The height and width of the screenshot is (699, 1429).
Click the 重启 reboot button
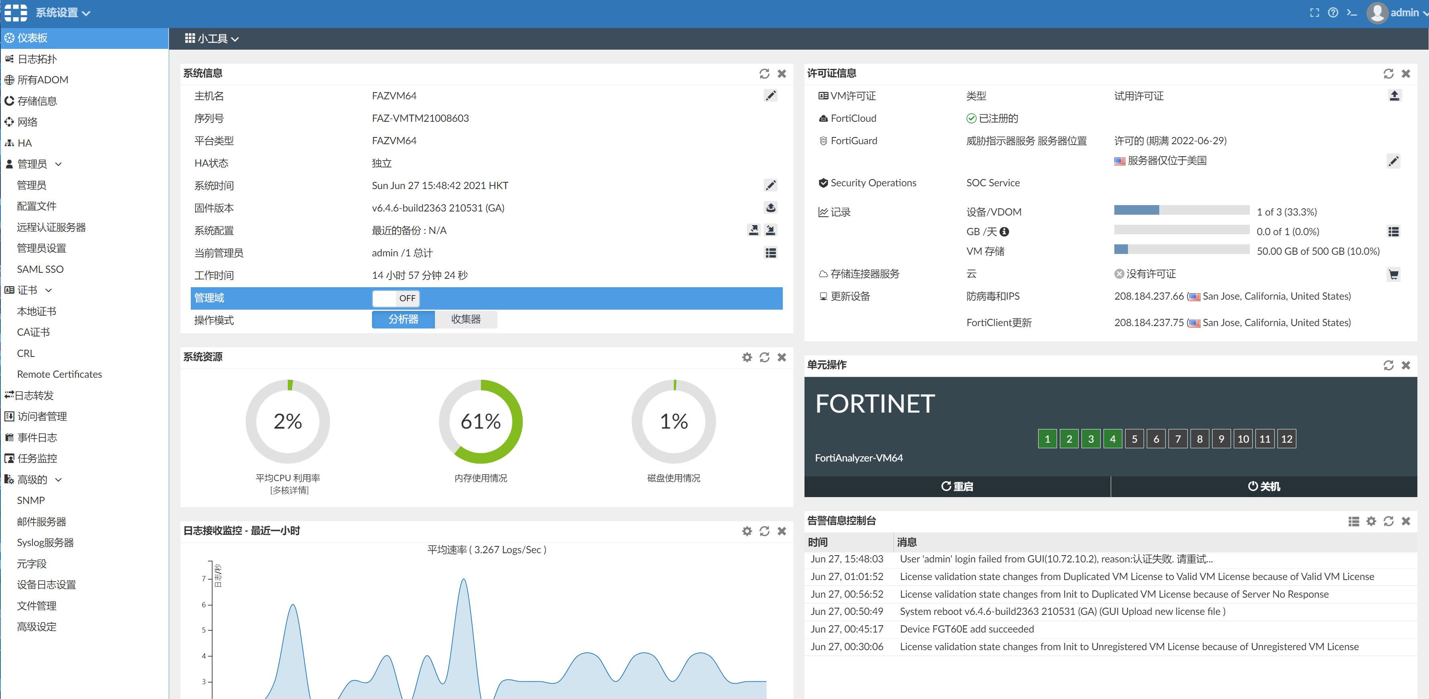957,486
